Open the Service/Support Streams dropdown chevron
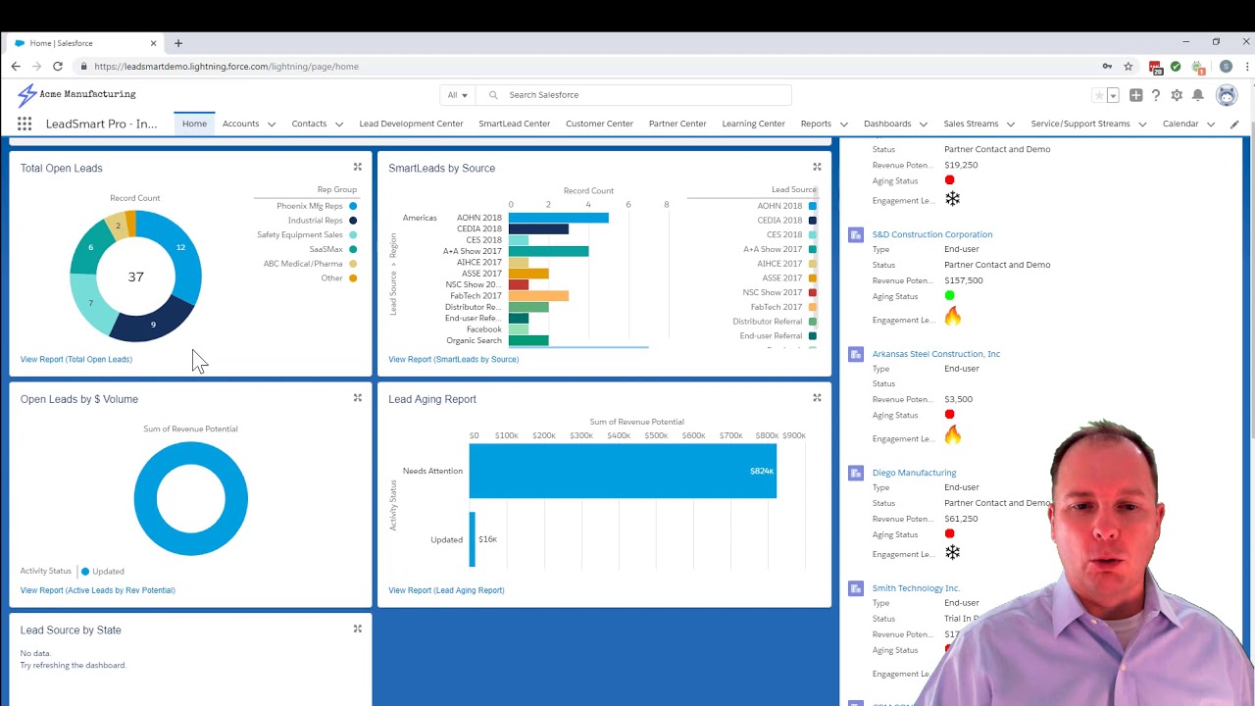This screenshot has height=706, width=1255. 1142,125
